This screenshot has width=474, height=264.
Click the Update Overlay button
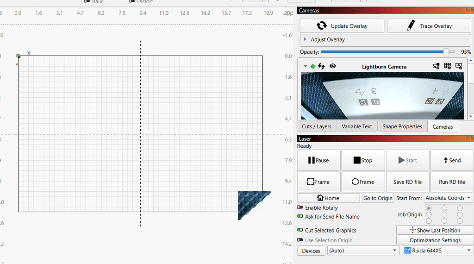point(342,25)
